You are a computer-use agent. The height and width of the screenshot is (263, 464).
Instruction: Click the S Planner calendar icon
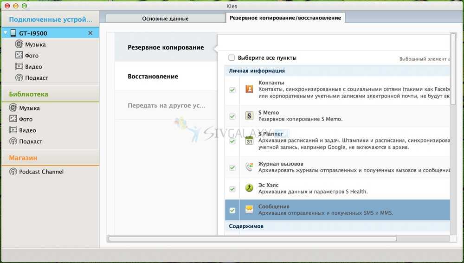tap(249, 141)
